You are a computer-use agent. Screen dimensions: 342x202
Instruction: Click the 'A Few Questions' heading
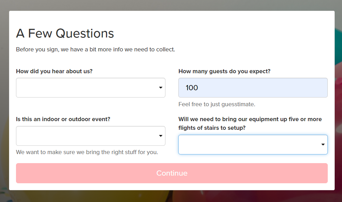[x=65, y=33]
